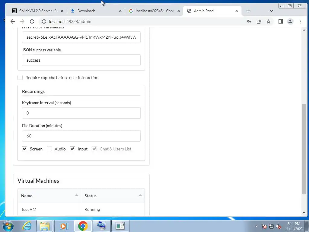This screenshot has height=232, width=309.
Task: Open a new tab with plus button
Action: pyautogui.click(x=248, y=11)
